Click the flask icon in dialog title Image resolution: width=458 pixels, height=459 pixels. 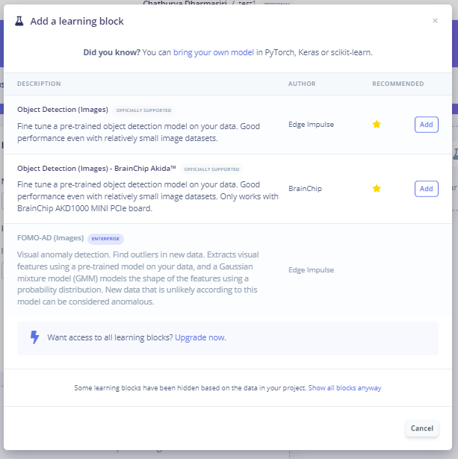[19, 22]
